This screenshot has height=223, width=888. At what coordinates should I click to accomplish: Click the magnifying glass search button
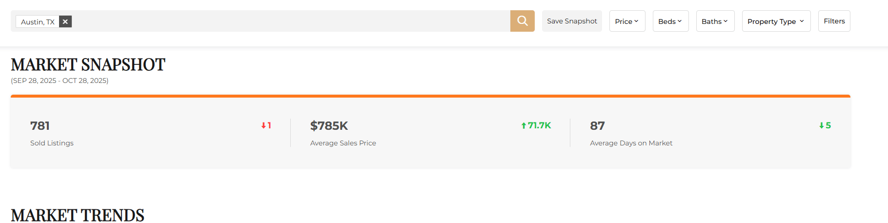(x=522, y=21)
